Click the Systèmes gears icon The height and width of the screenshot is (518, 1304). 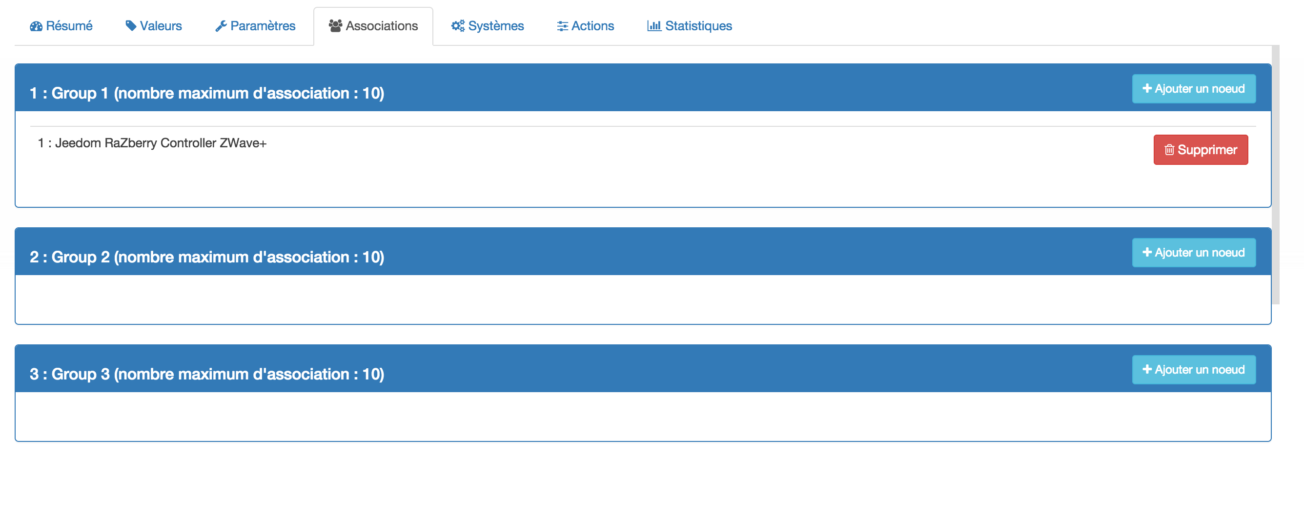(x=458, y=26)
